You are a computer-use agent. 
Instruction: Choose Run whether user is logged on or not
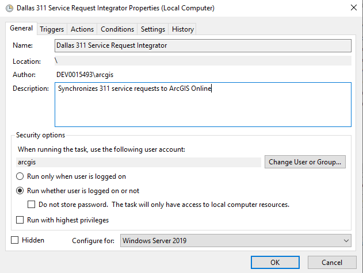(x=20, y=191)
